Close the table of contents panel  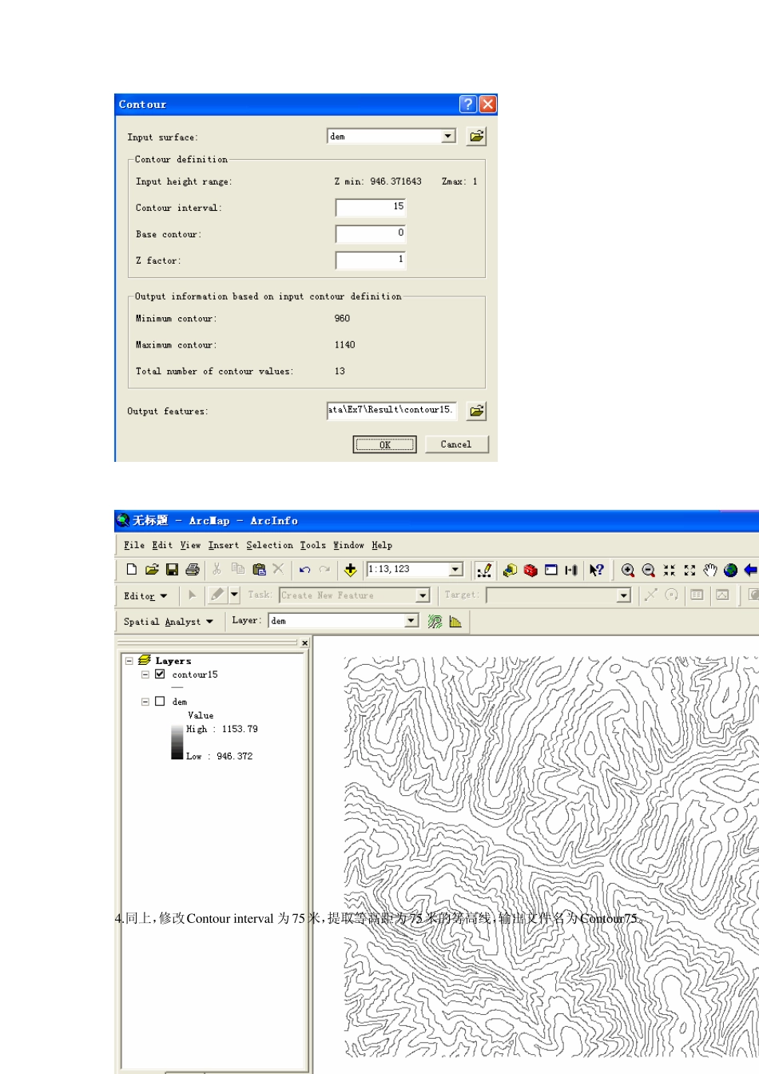coord(304,643)
